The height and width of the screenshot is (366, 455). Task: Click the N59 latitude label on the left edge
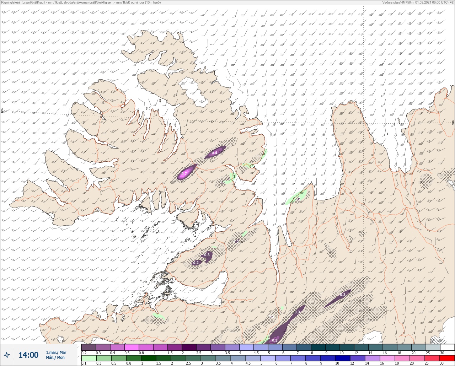pyautogui.click(x=2, y=111)
